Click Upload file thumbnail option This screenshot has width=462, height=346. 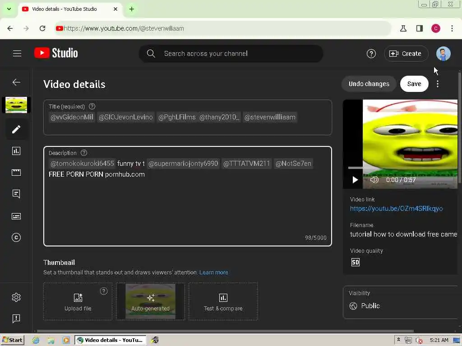coord(78,301)
